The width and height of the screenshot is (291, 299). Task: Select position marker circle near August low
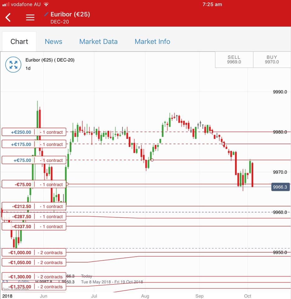[x=152, y=160]
